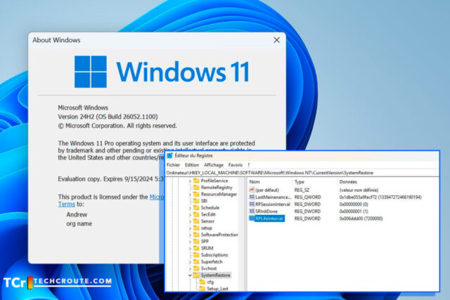Click the registry path address bar
This screenshot has height=300, width=450.
click(302, 173)
